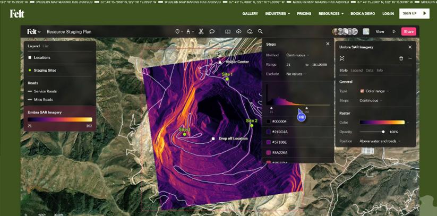Open the comment bubble tool
This screenshot has height=216, width=437.
pyautogui.click(x=212, y=32)
